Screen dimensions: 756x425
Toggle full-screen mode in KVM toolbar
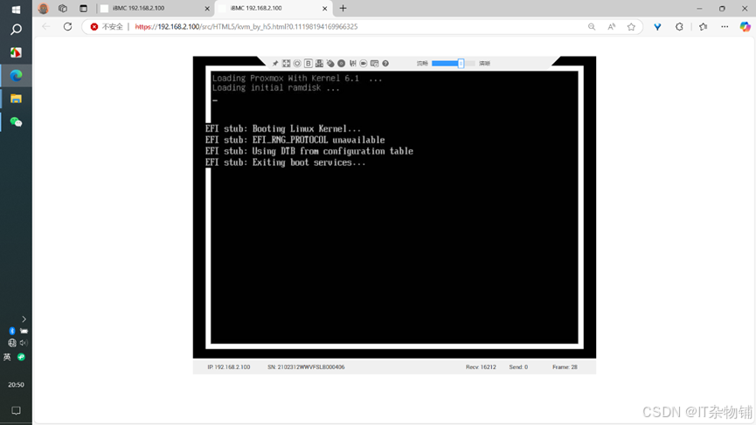287,64
